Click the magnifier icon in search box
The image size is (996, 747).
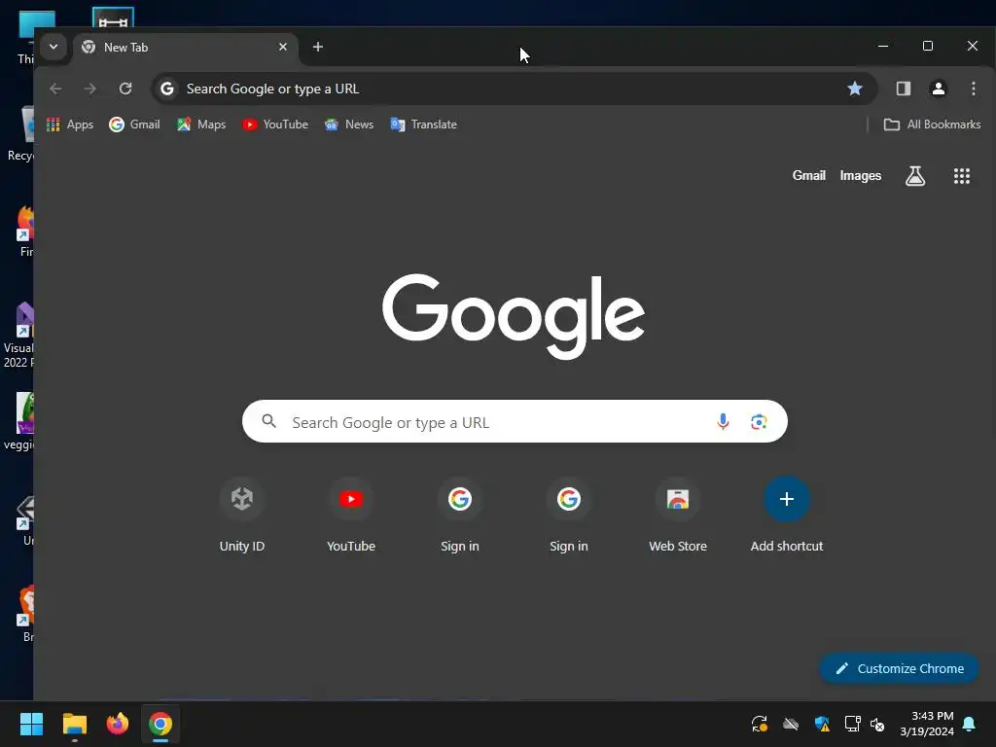pos(269,421)
